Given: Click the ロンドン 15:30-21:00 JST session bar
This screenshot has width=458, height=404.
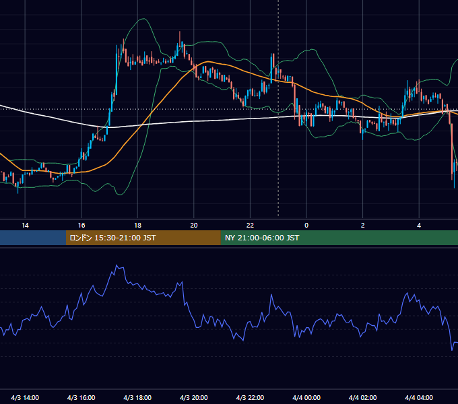Looking at the screenshot, I should click(143, 238).
